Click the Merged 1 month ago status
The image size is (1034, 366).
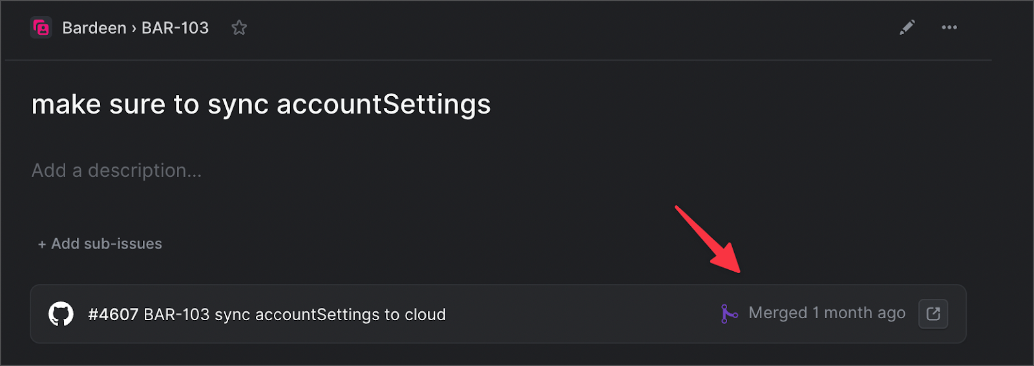pos(827,313)
